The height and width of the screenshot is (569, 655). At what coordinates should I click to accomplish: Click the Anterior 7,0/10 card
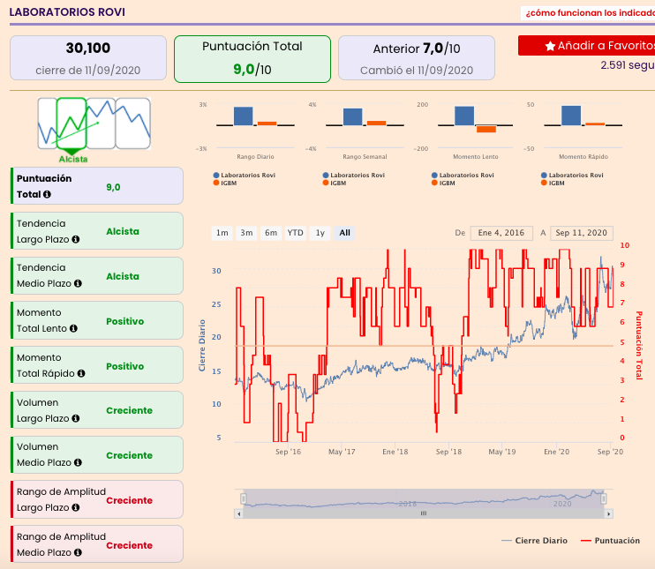point(417,58)
